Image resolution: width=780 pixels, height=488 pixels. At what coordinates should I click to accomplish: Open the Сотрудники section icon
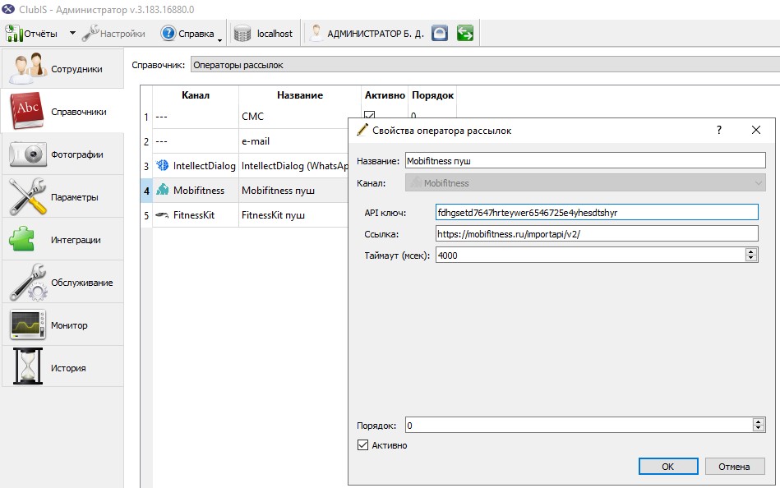(x=27, y=69)
